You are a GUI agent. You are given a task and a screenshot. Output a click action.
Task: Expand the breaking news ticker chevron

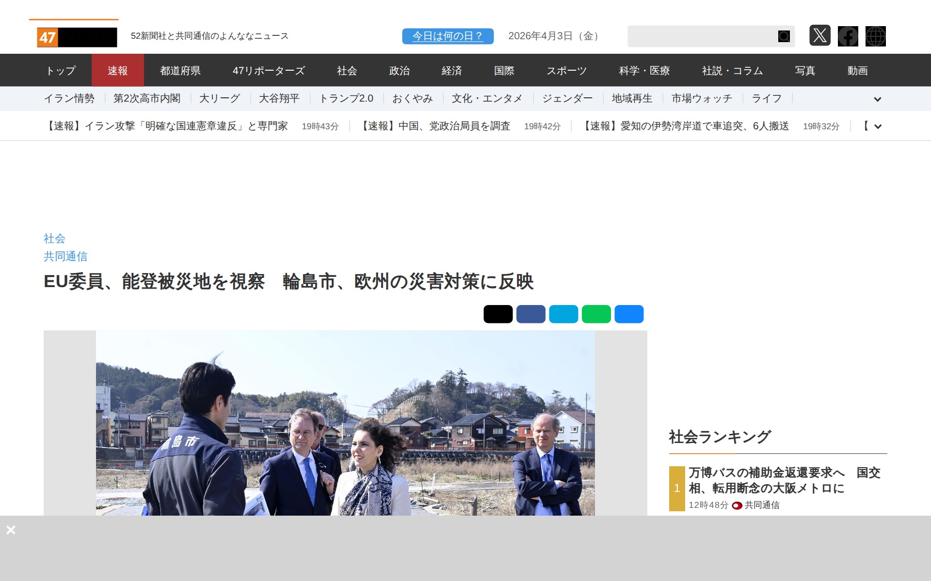coord(877,126)
